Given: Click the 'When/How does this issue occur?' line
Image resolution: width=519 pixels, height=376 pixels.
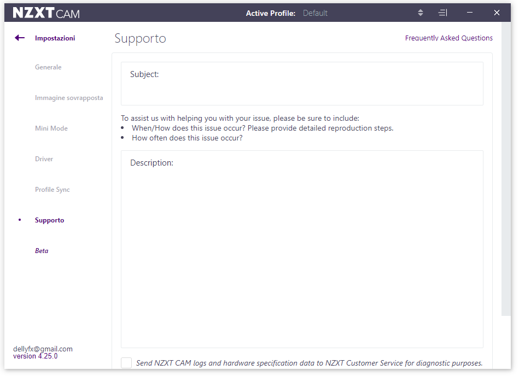Looking at the screenshot, I should [263, 128].
